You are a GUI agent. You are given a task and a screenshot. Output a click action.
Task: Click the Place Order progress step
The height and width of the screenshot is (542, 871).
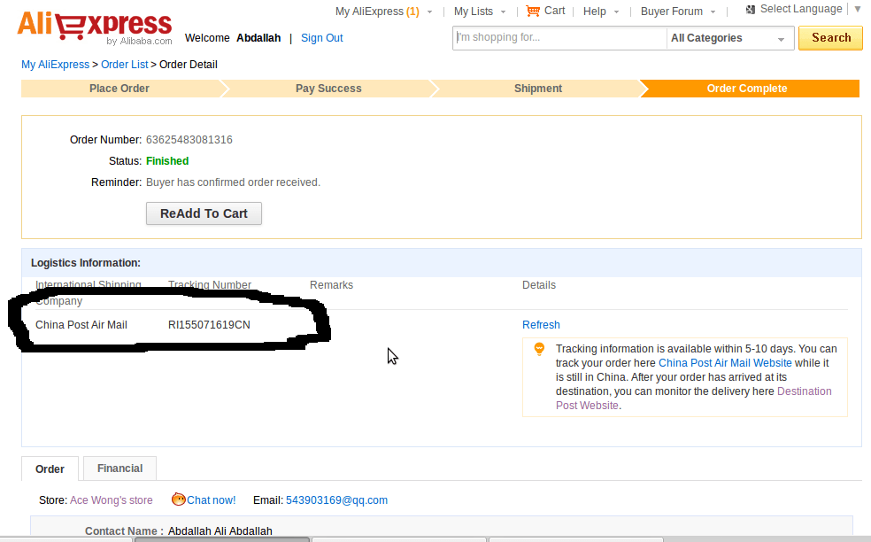[119, 89]
